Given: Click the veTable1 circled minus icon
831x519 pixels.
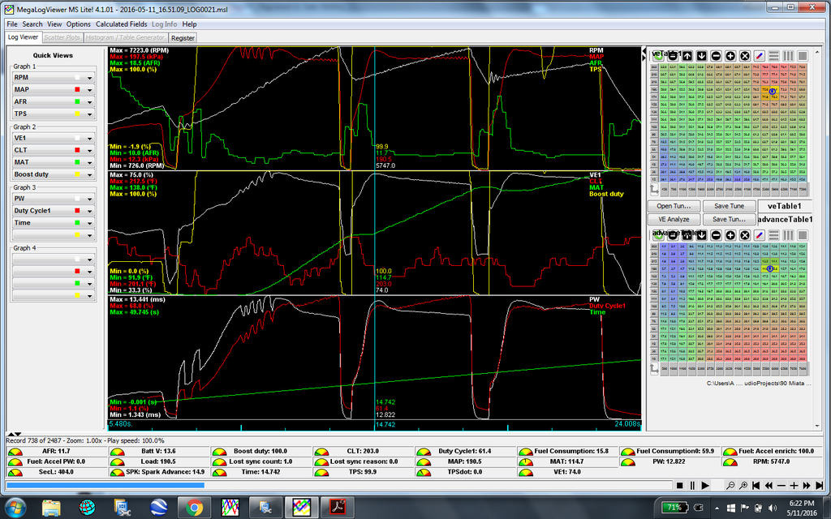Looking at the screenshot, I should 716,56.
